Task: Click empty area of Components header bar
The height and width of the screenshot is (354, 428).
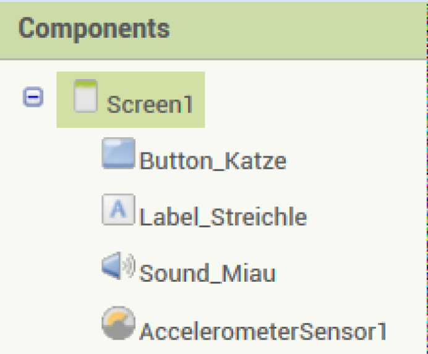Action: (x=297, y=30)
